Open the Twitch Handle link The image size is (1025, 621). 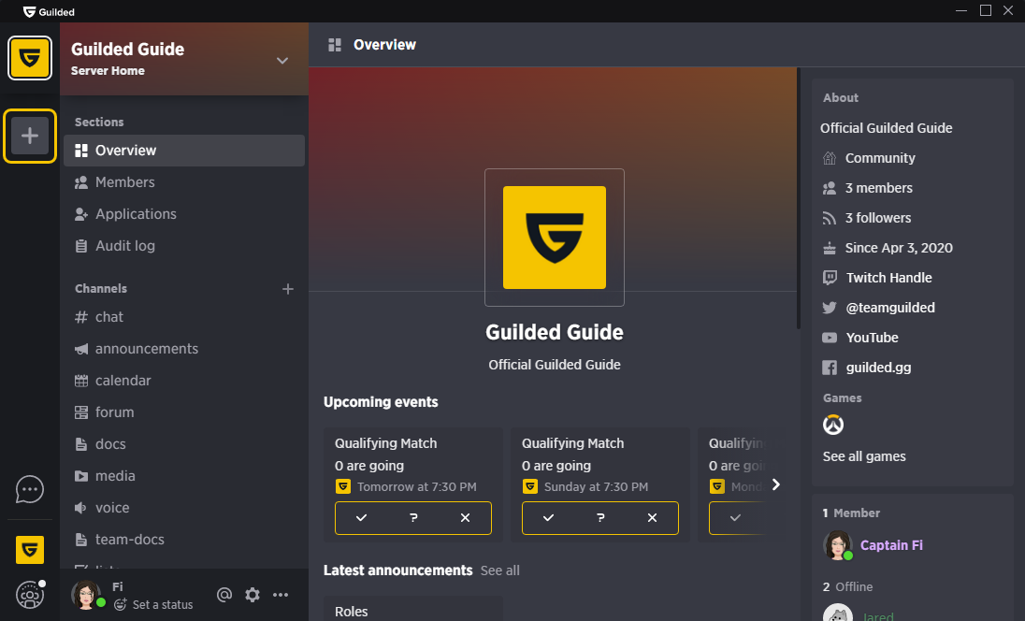click(x=877, y=278)
